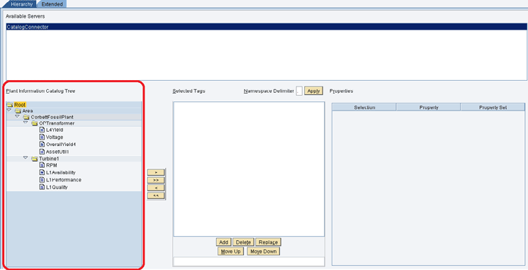Click the Property Set column header
Viewport: 528px width, 270px height.
pyautogui.click(x=493, y=108)
